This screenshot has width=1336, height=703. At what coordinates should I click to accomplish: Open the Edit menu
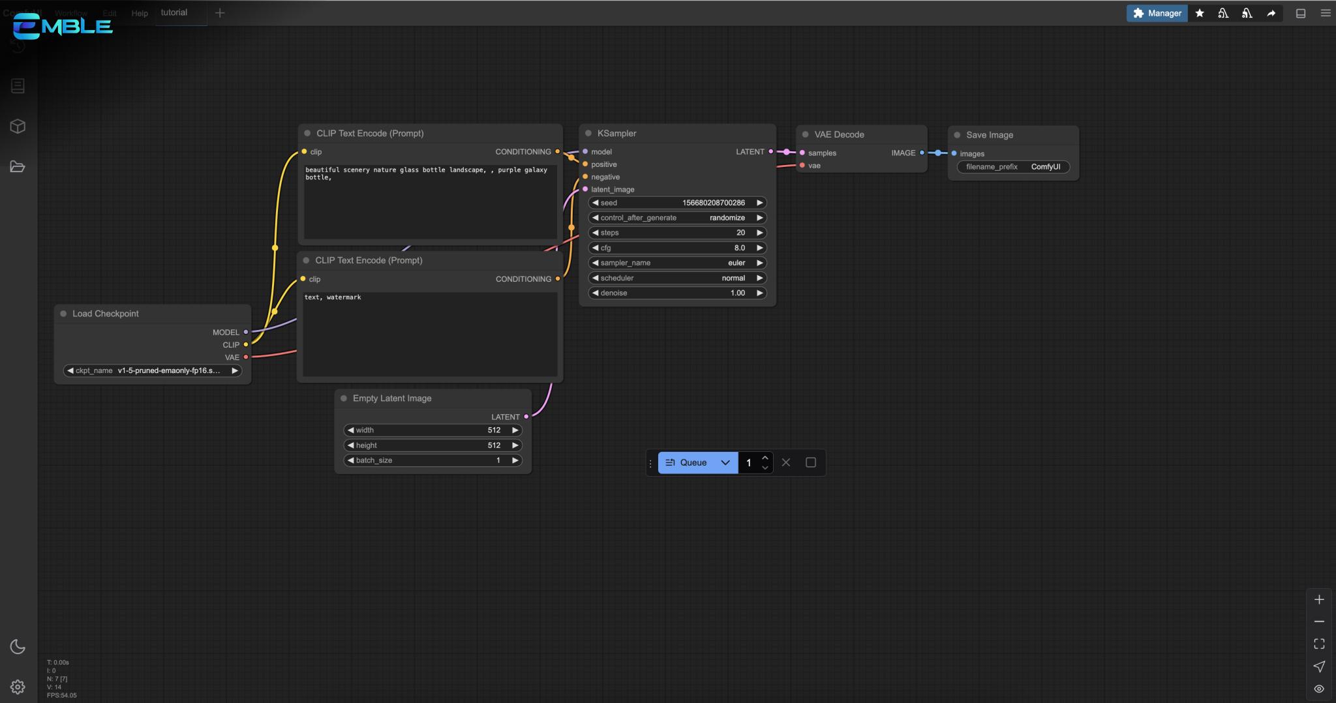109,13
